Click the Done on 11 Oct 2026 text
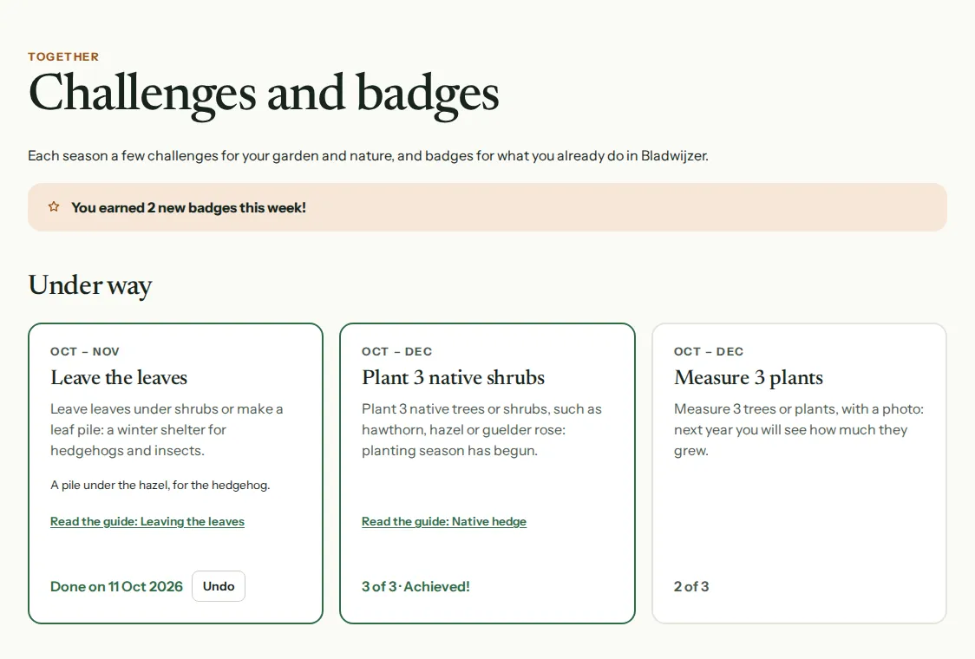 pyautogui.click(x=116, y=586)
